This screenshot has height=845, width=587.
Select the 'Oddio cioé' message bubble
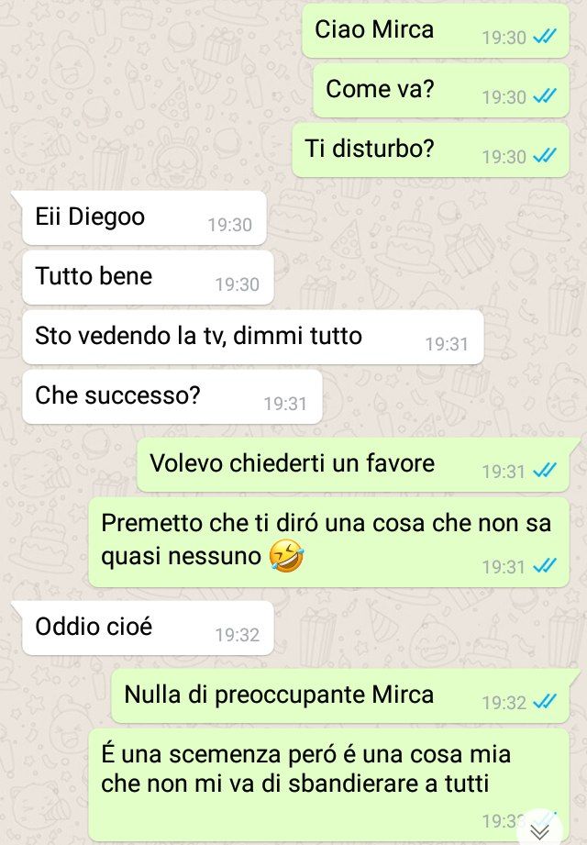pos(148,628)
